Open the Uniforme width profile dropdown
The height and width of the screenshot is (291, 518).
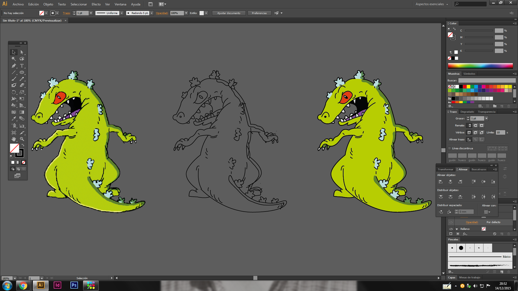(122, 13)
